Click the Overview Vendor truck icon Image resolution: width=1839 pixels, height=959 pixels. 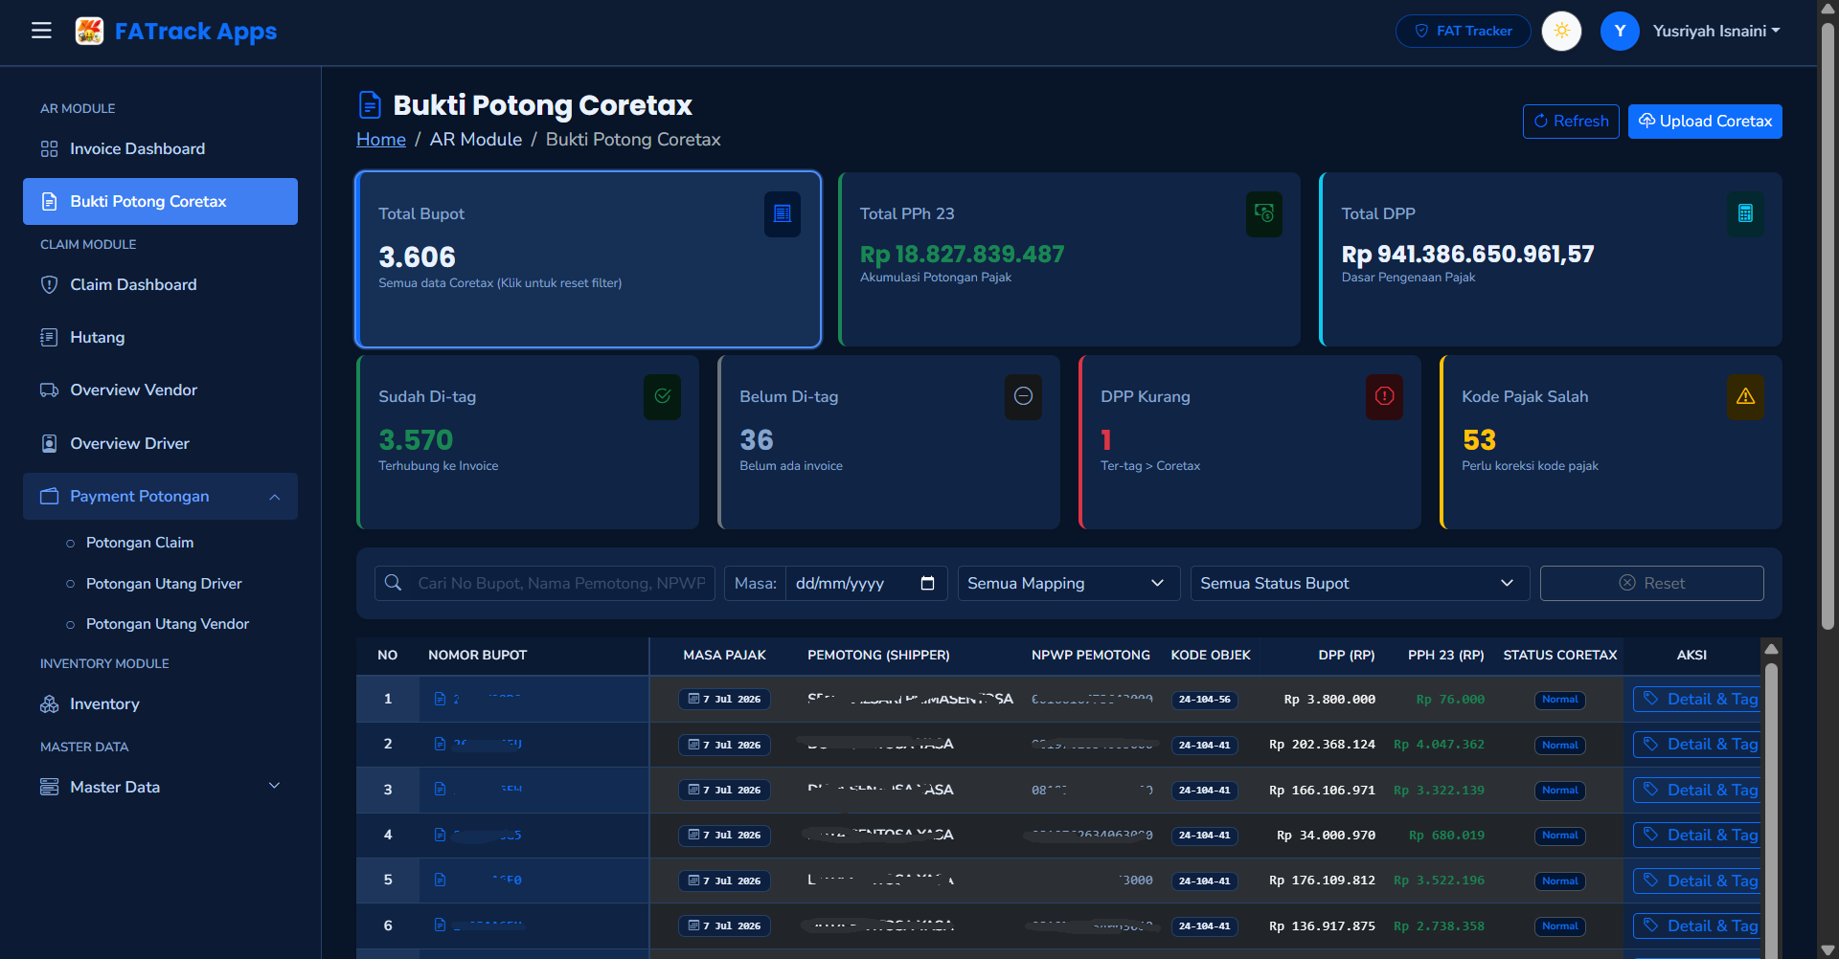(x=49, y=390)
